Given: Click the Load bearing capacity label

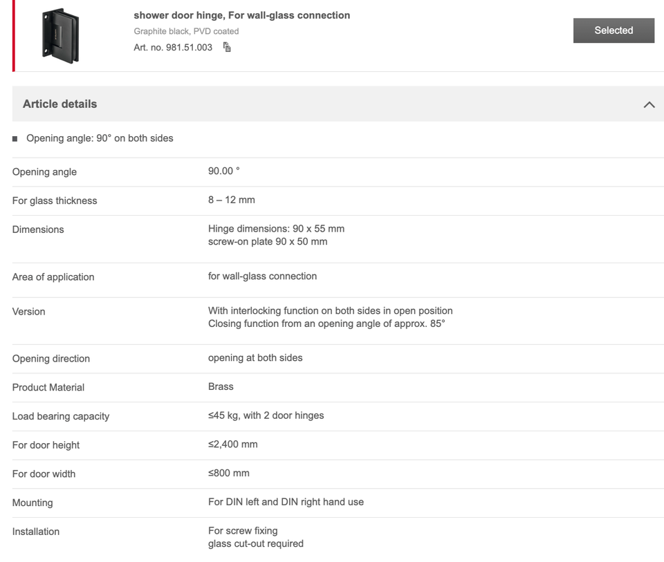Looking at the screenshot, I should tap(61, 416).
